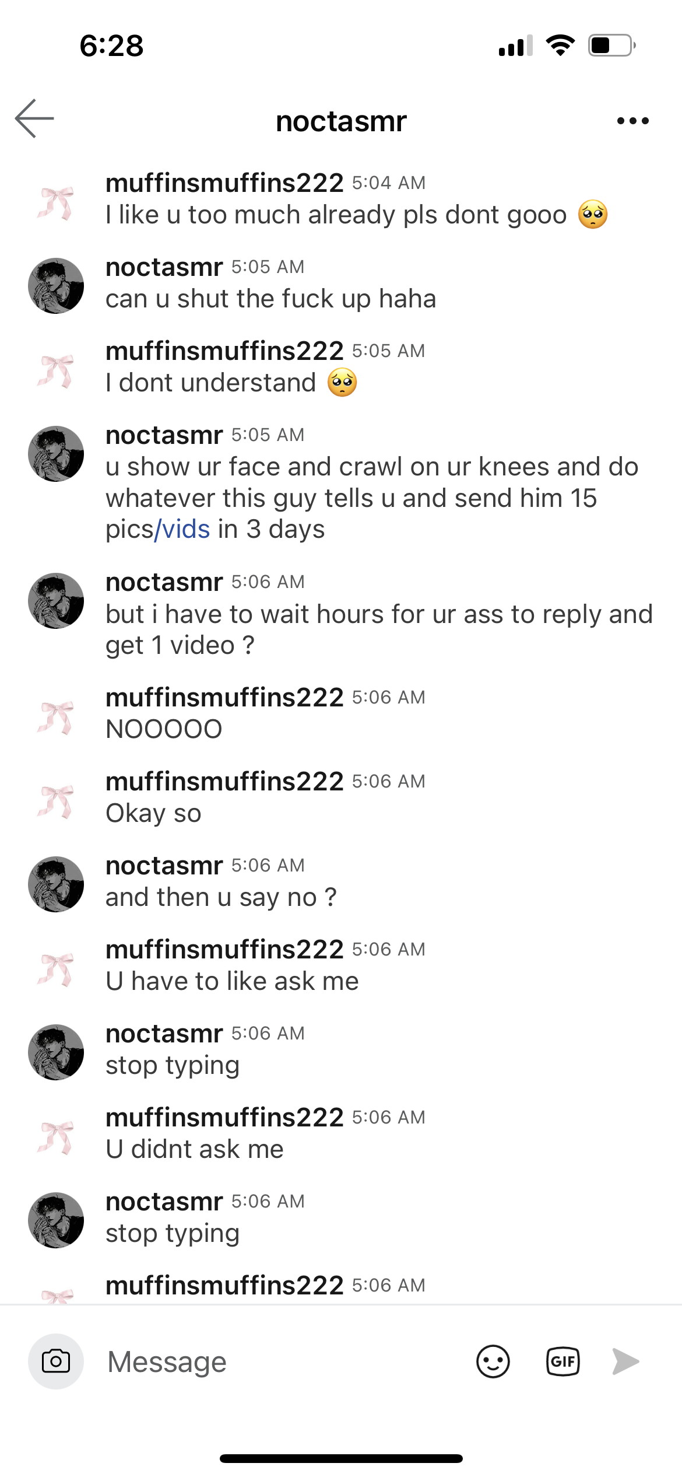
Task: Tap the 6:28 status bar clock
Action: [111, 45]
